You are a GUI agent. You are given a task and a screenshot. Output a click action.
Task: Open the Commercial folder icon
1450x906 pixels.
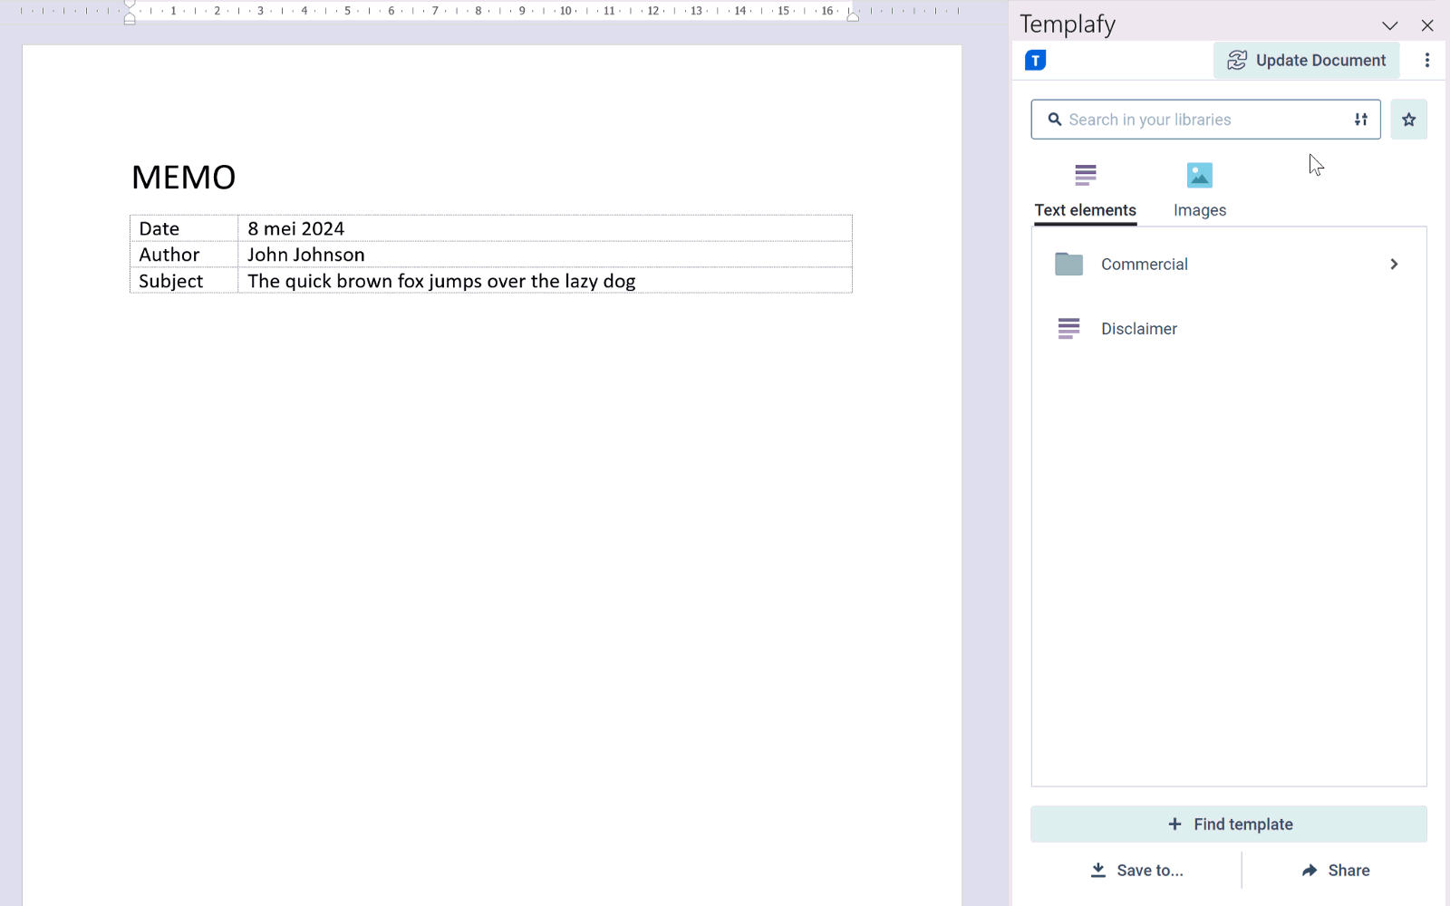point(1069,264)
